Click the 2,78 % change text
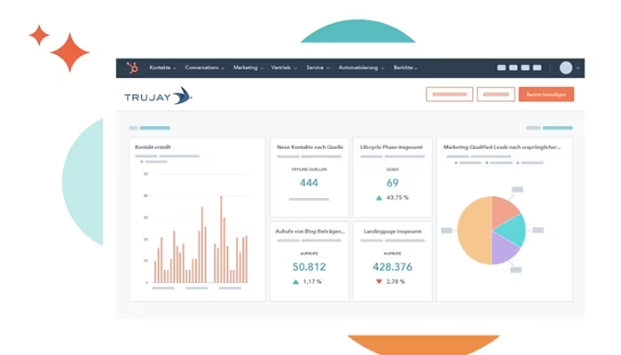 click(x=396, y=281)
